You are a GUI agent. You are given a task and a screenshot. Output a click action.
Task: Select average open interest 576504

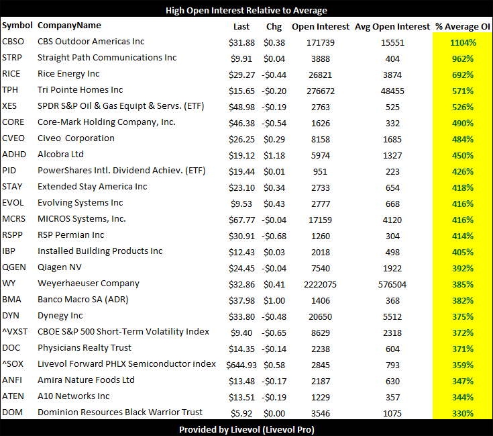pos(392,285)
